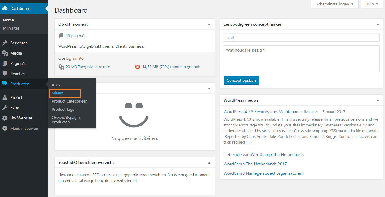Image resolution: width=385 pixels, height=197 pixels.
Task: Collapse the Op dit moment panel
Action: (x=209, y=24)
